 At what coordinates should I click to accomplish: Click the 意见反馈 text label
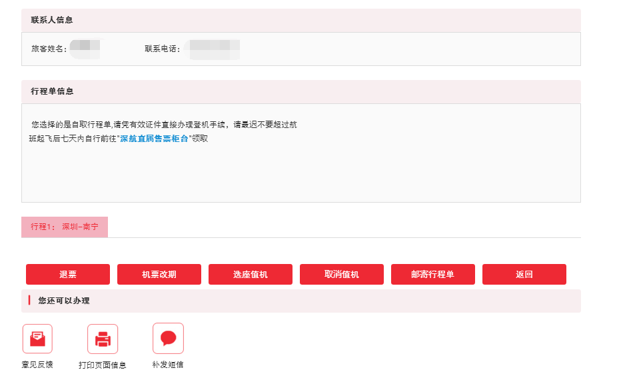tap(37, 365)
